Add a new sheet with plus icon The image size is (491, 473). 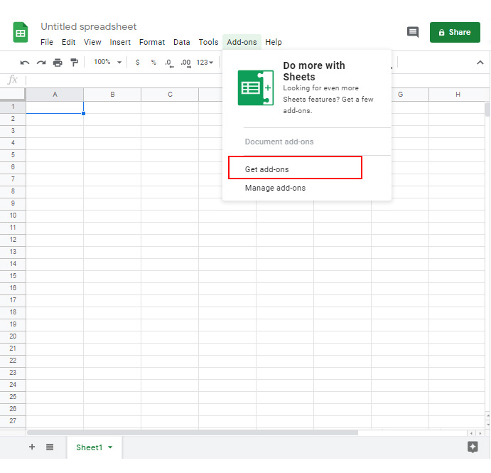point(32,447)
